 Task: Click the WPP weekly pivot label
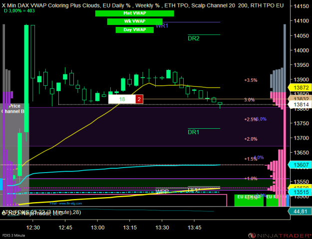click(x=162, y=191)
